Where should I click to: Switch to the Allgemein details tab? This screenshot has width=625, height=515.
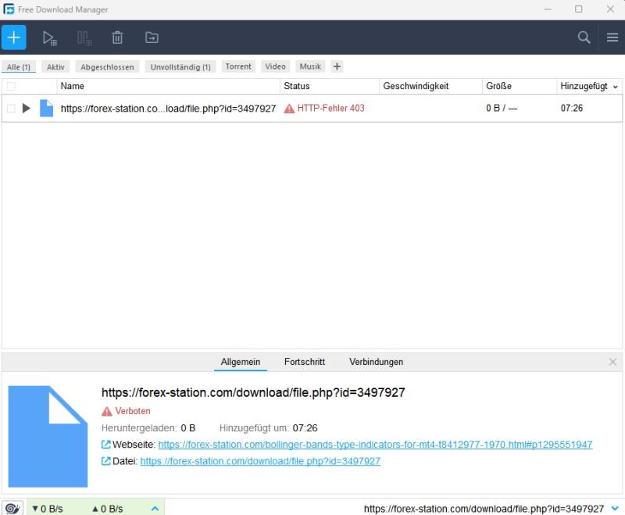pos(241,362)
